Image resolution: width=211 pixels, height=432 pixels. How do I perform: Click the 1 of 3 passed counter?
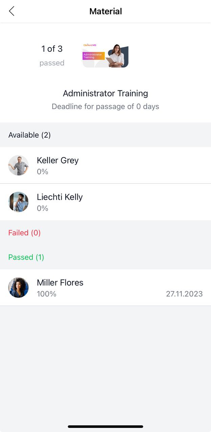(x=52, y=56)
